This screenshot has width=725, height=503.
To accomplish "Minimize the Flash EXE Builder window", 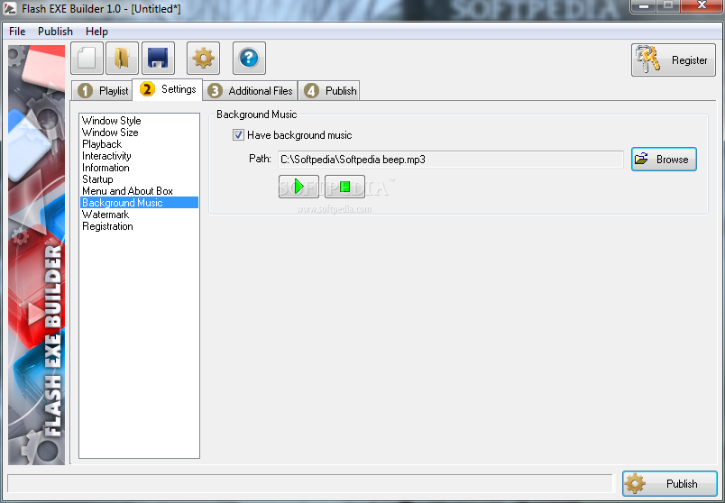I will coord(645,6).
